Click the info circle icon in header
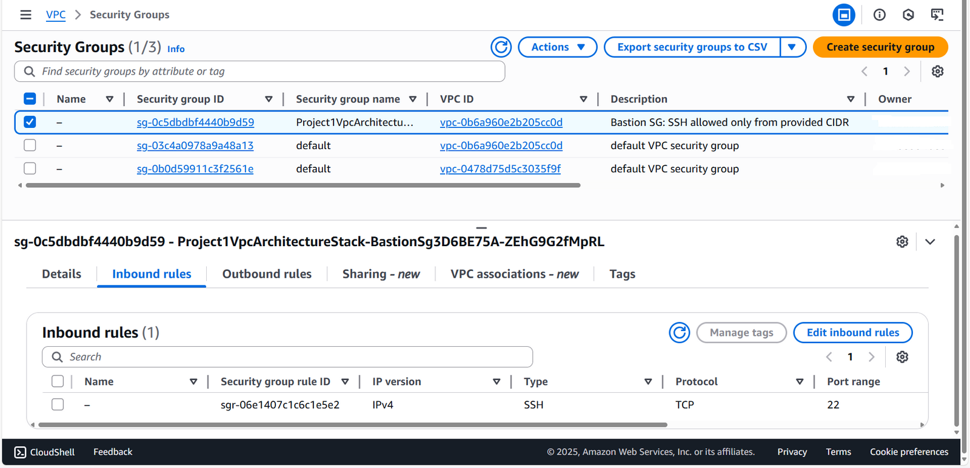This screenshot has width=970, height=468. click(x=879, y=15)
